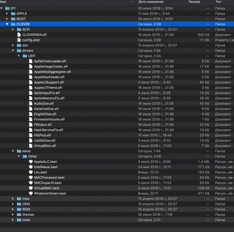The width and height of the screenshot is (234, 232).
Task: Select the SMCSuperIO.kext file name
Action: [x=48, y=183]
